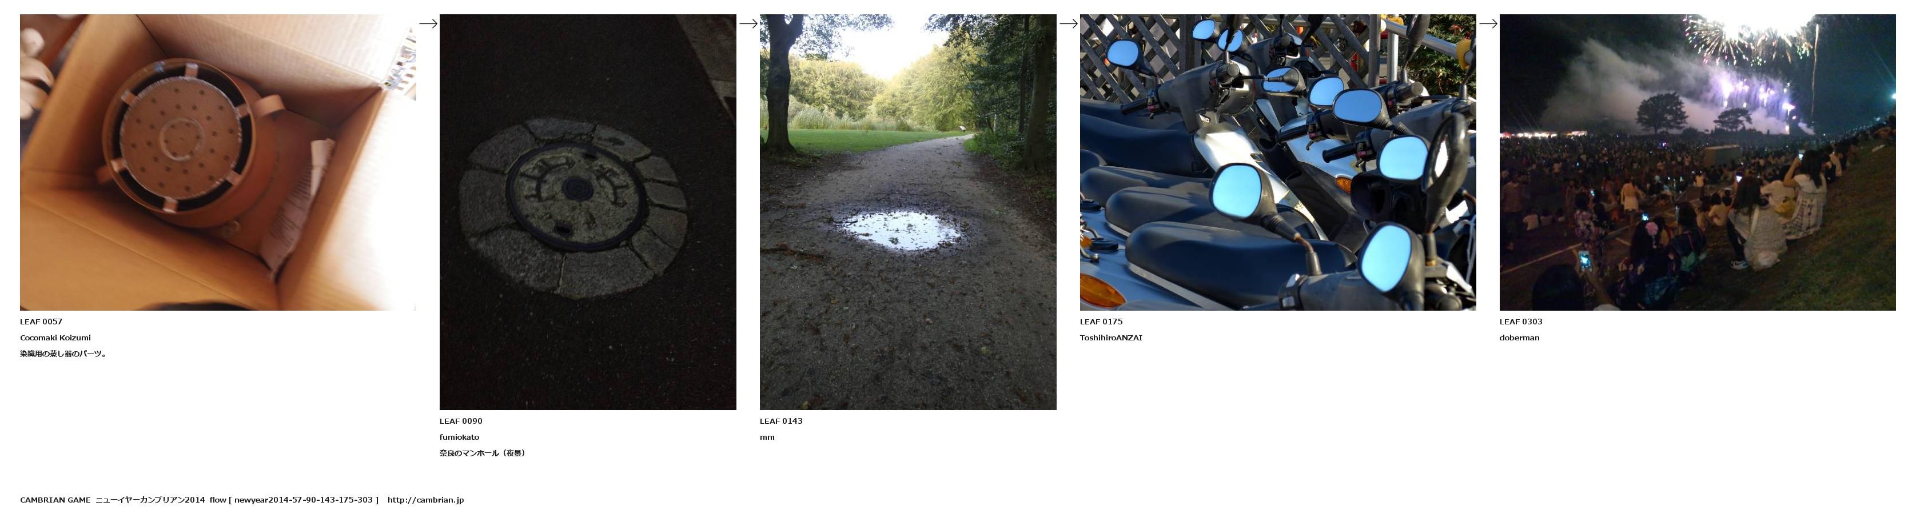Open the Nara manhole night photo
The image size is (1916, 514).
588,212
